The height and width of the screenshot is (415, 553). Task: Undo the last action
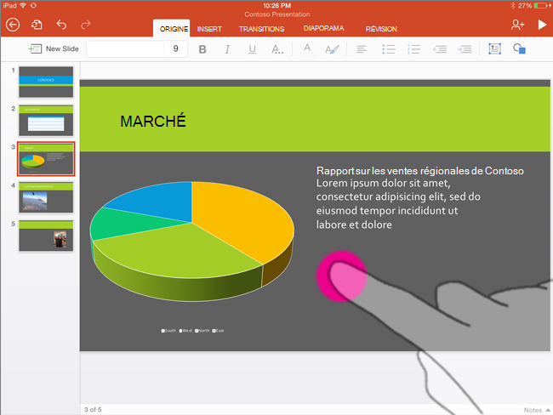point(61,25)
